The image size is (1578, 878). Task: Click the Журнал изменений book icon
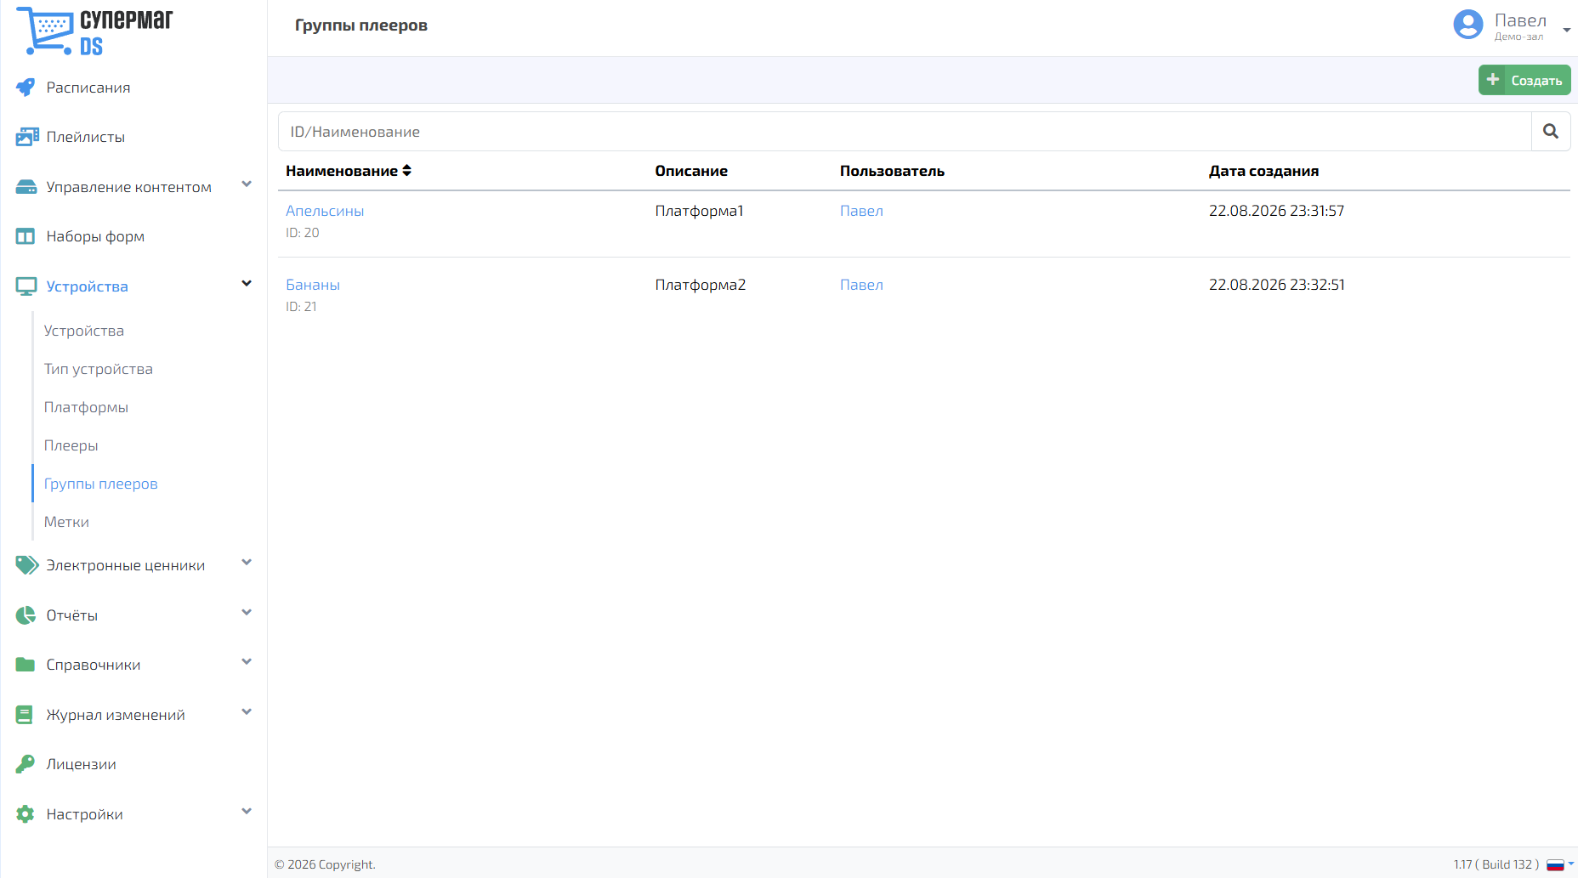[x=26, y=715]
